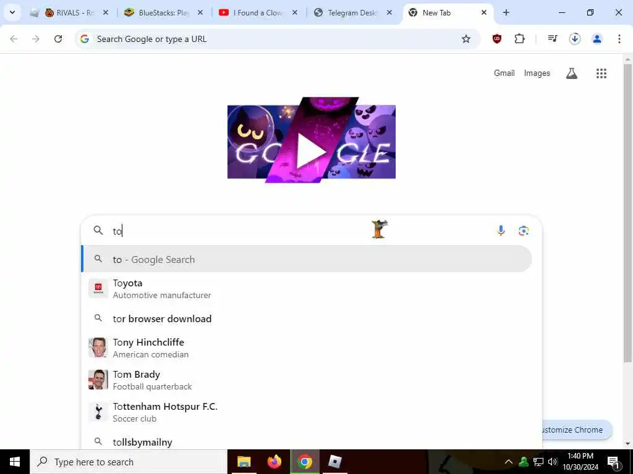Viewport: 633px width, 474px height.
Task: Close the YouTube tab
Action: [x=295, y=13]
